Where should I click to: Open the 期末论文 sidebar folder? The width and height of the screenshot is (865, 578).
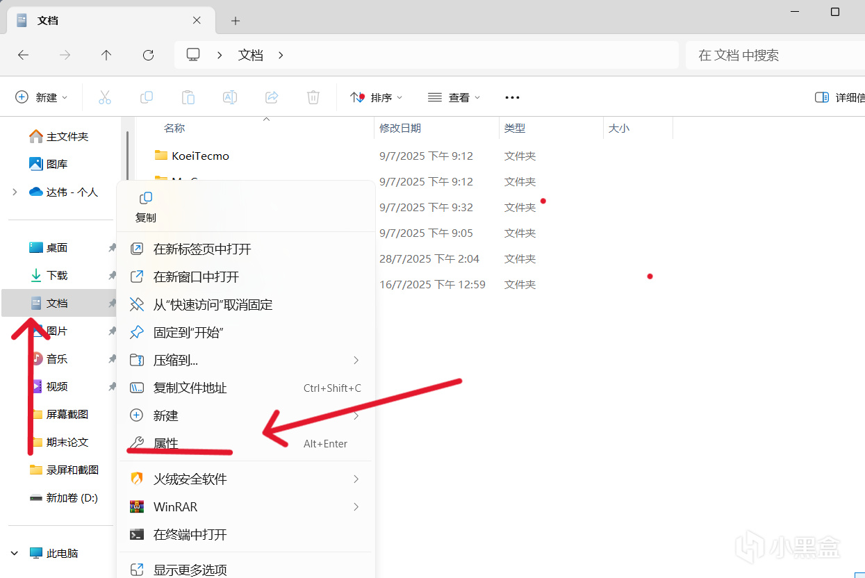[60, 442]
